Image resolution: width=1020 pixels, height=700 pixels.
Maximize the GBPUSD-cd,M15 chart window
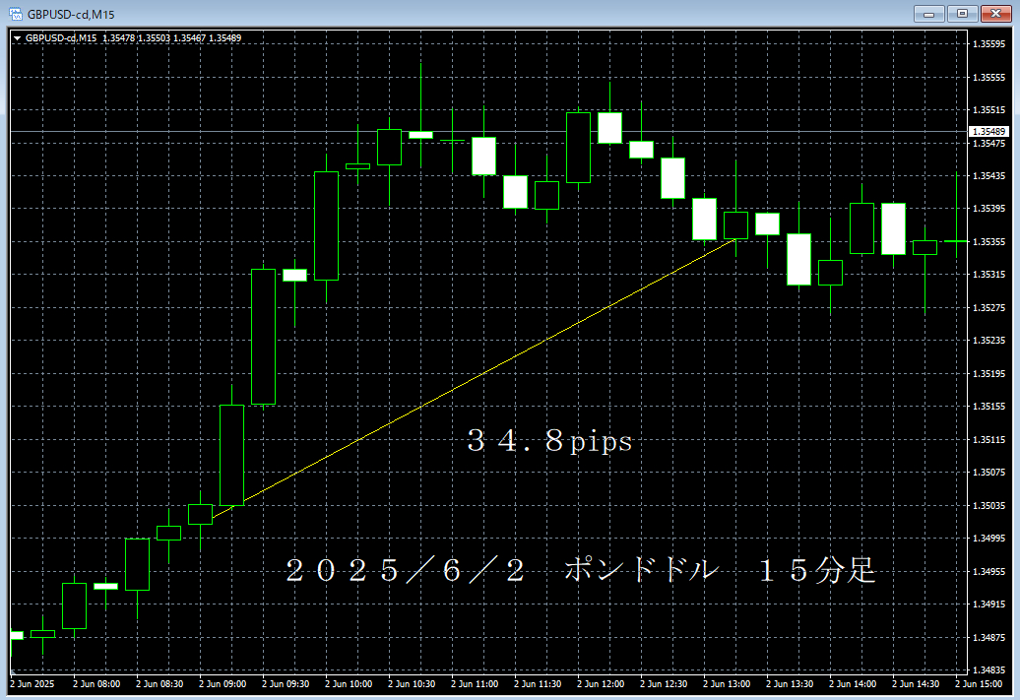(x=962, y=14)
